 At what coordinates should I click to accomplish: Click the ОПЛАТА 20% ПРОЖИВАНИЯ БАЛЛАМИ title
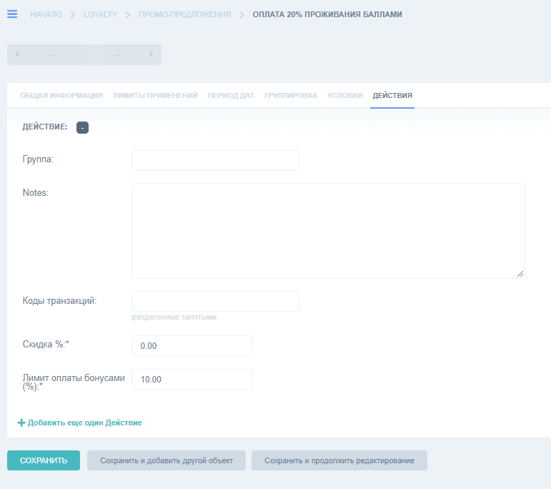point(327,14)
